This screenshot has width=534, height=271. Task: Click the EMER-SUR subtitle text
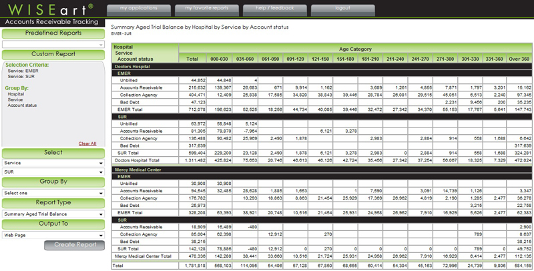pyautogui.click(x=121, y=33)
